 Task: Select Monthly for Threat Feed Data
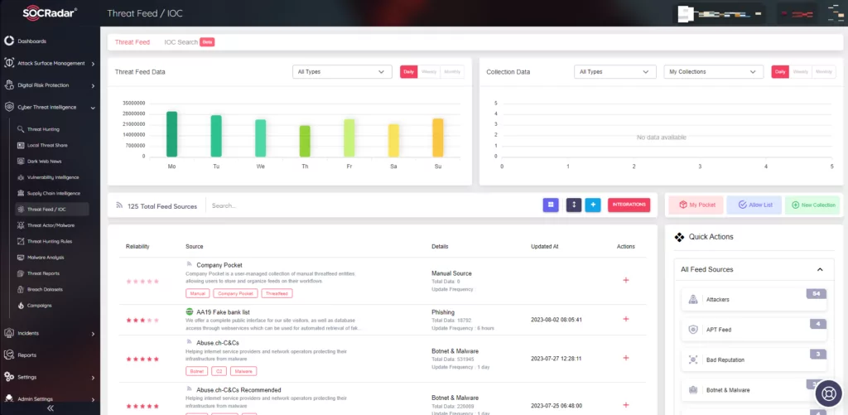[452, 72]
